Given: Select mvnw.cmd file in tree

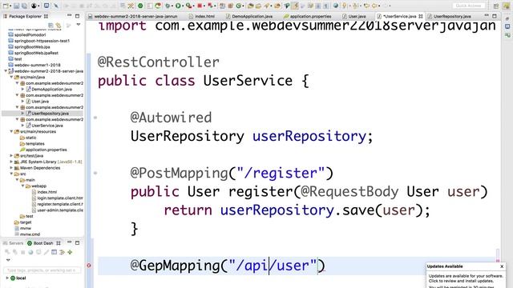Looking at the screenshot, I should (x=30, y=234).
